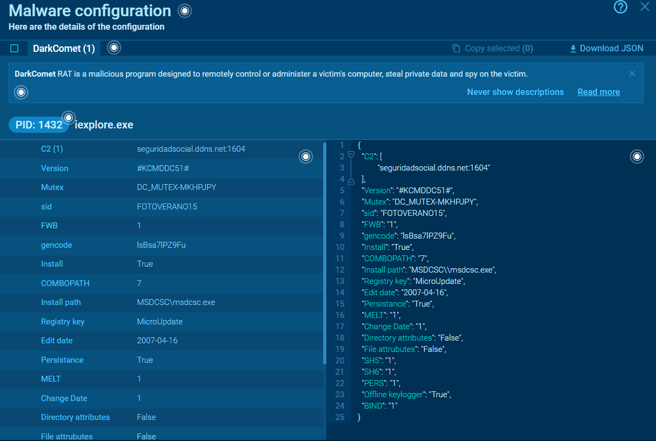Click the value seguridadsocial.ddns.net:1604 in table

[x=191, y=149]
